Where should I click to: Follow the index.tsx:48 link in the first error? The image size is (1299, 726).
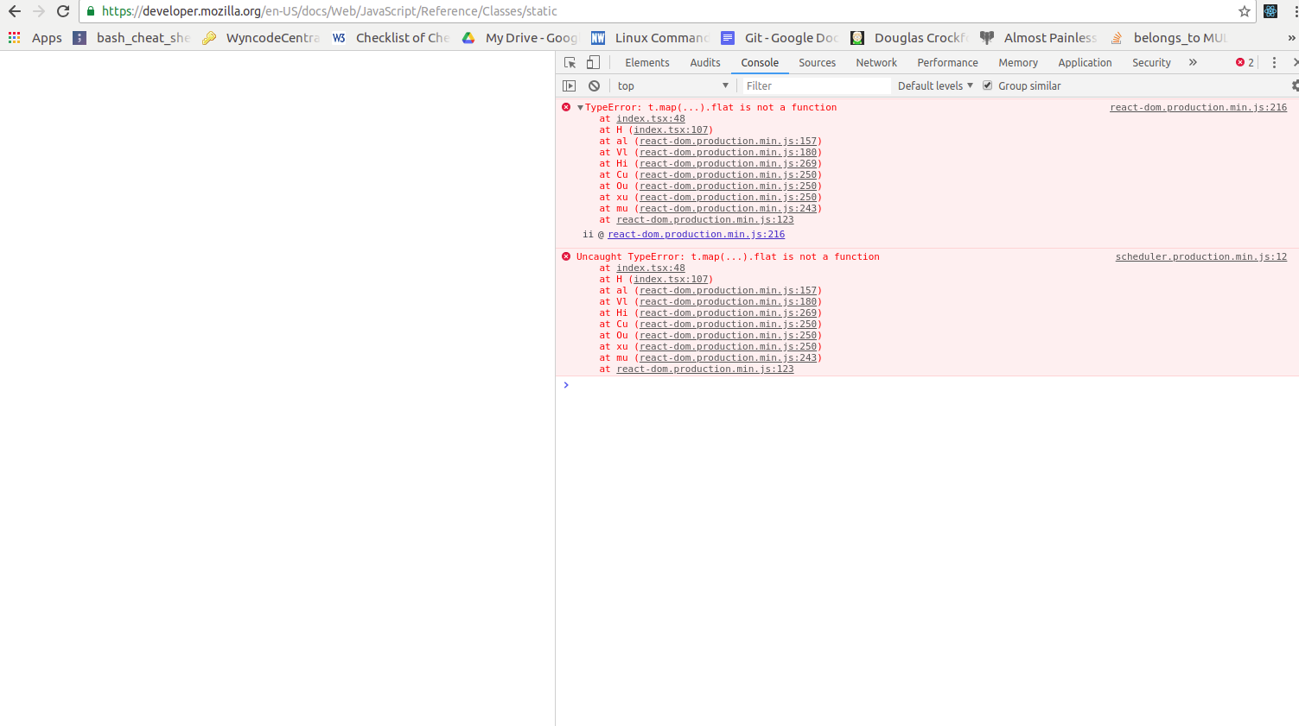pos(651,119)
